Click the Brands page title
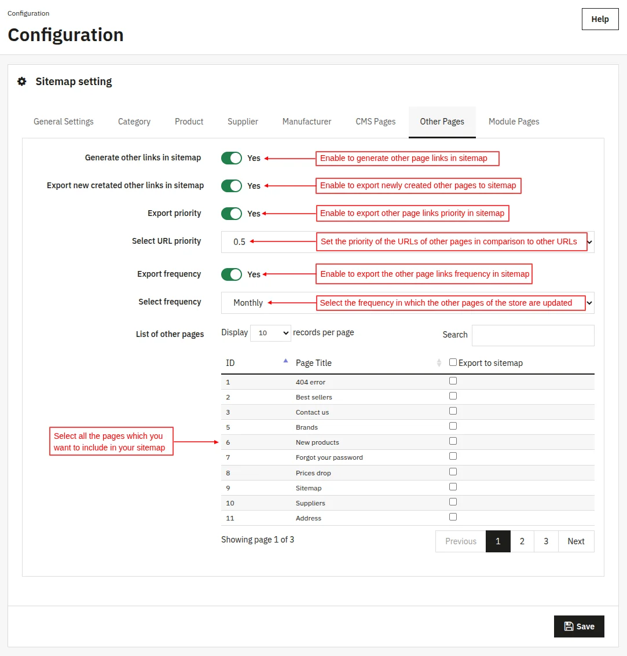The height and width of the screenshot is (656, 627). click(x=307, y=427)
